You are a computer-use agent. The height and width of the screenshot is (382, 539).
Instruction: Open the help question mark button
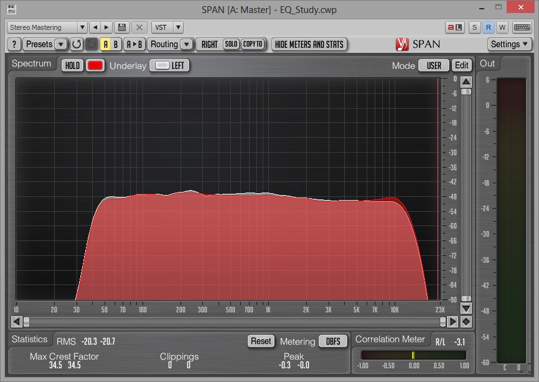[14, 44]
